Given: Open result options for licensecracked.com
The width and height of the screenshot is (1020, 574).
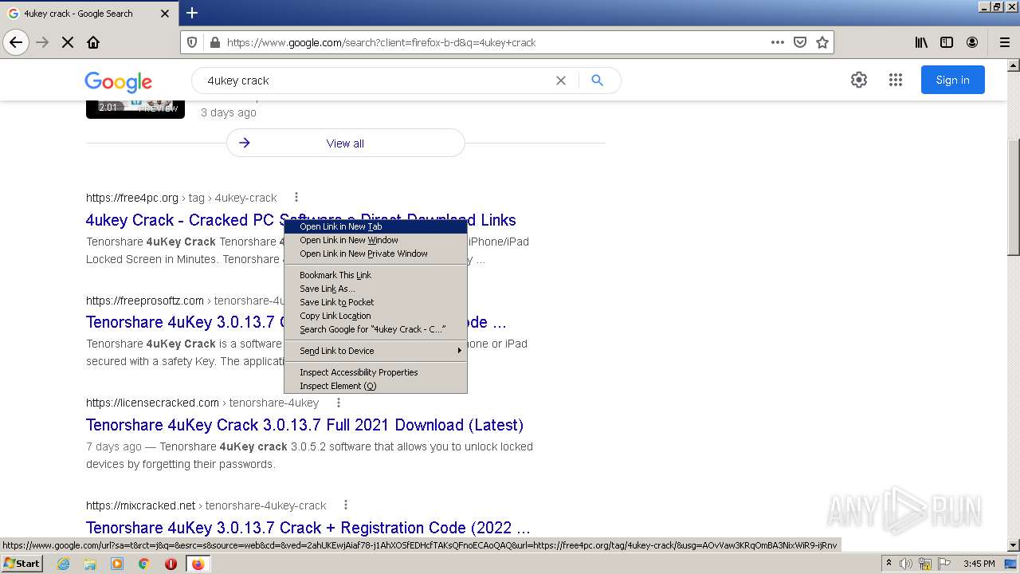Looking at the screenshot, I should pos(338,403).
